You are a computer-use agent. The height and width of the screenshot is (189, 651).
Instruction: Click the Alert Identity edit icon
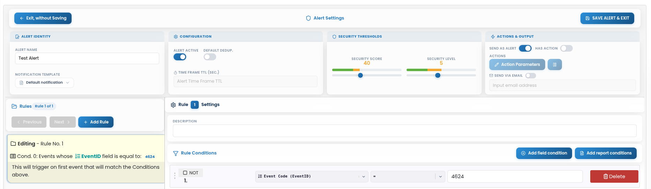tap(17, 37)
